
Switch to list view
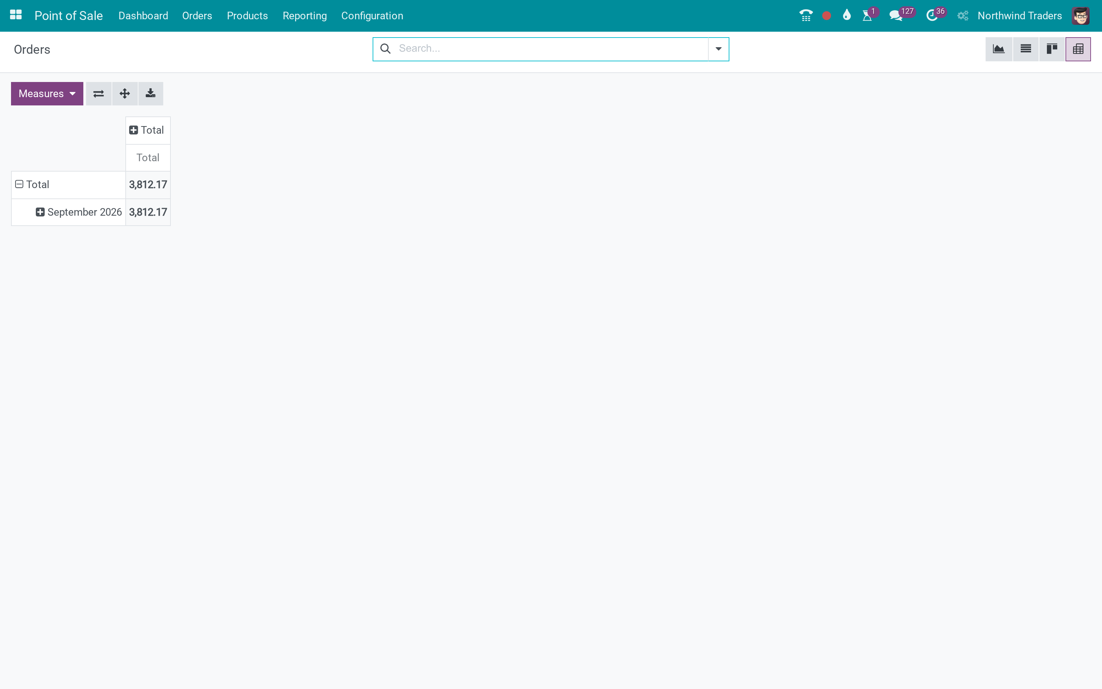[x=1026, y=49]
